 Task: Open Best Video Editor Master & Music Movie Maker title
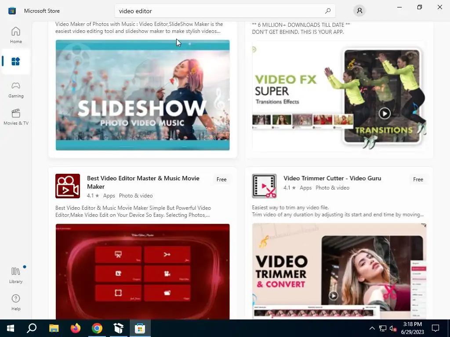(143, 182)
